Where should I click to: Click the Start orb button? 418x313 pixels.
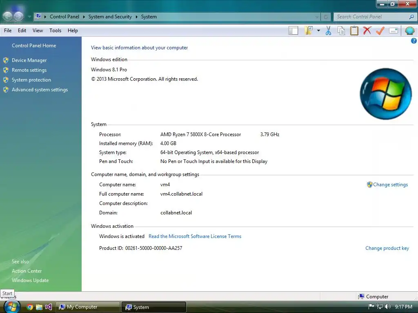[x=12, y=306]
